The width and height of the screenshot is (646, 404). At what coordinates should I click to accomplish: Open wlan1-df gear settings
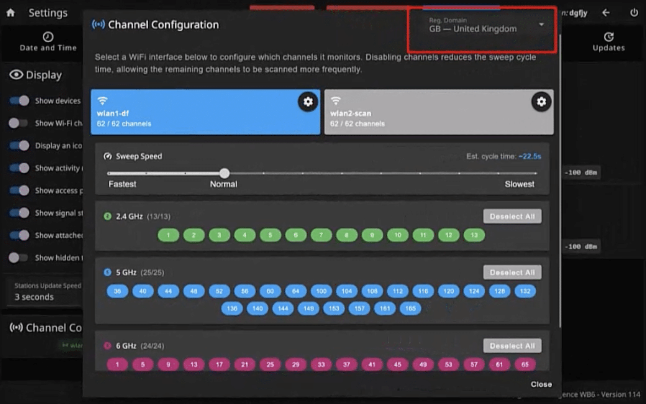[308, 102]
